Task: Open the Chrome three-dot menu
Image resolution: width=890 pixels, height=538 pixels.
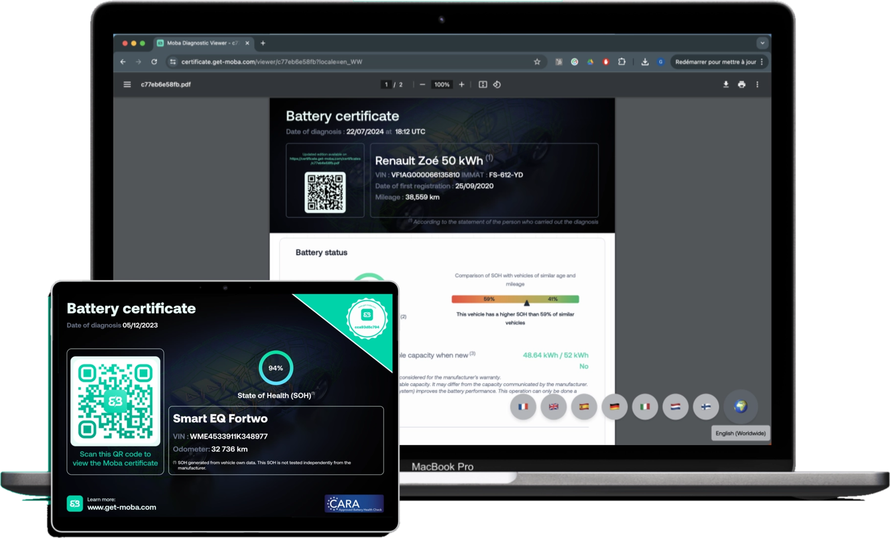Action: click(762, 62)
